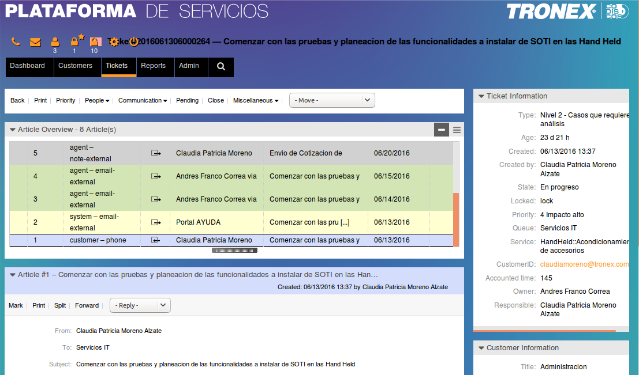Screen dimensions: 639x375
Task: Click Close in the ticket menu
Action: [x=215, y=100]
